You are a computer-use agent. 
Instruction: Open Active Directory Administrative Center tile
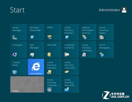(x=53, y=84)
